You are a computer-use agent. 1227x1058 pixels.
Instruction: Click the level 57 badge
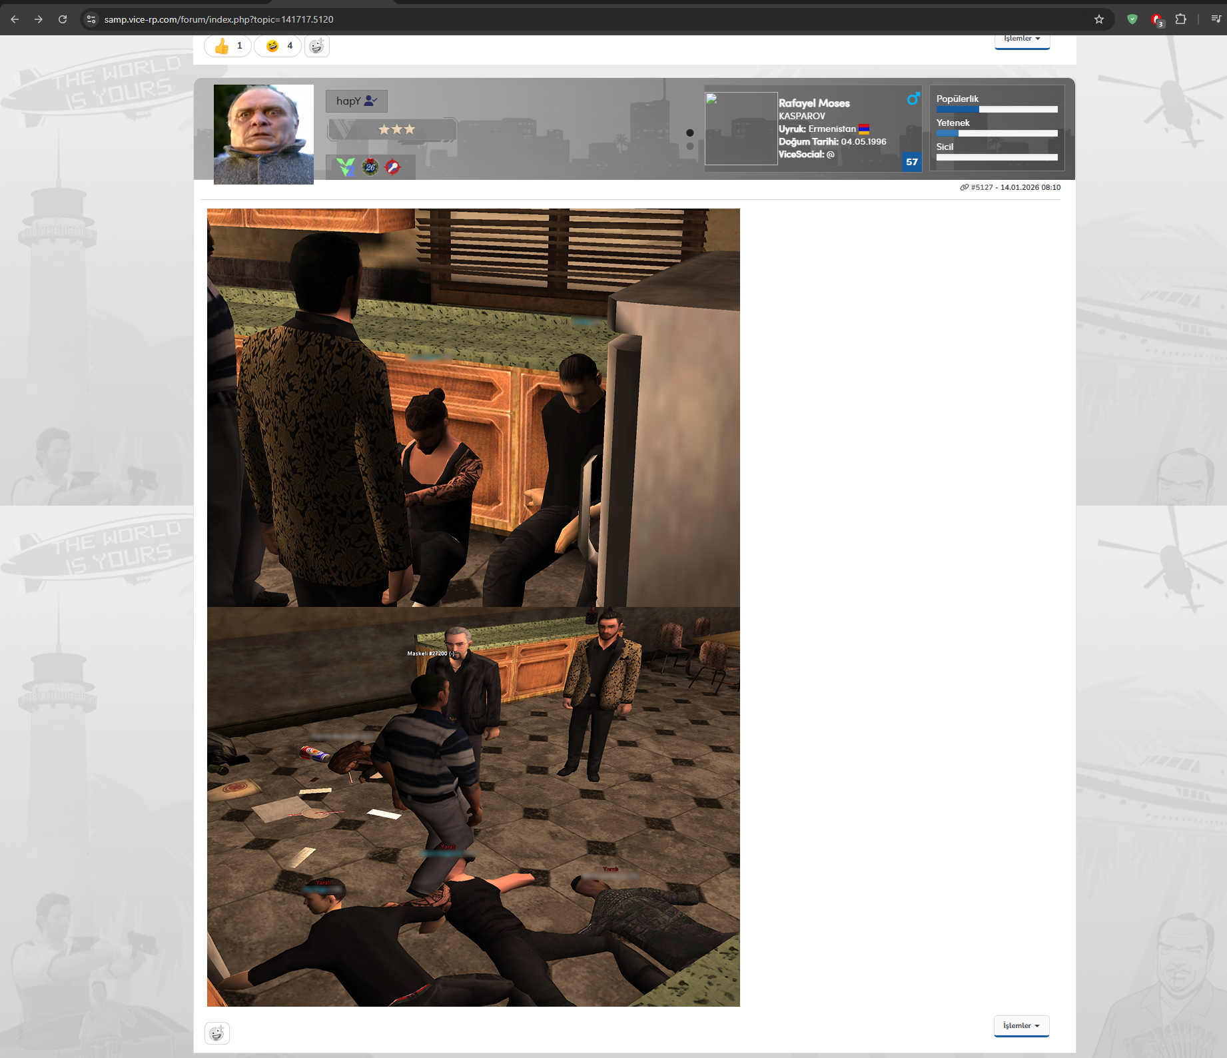[912, 162]
